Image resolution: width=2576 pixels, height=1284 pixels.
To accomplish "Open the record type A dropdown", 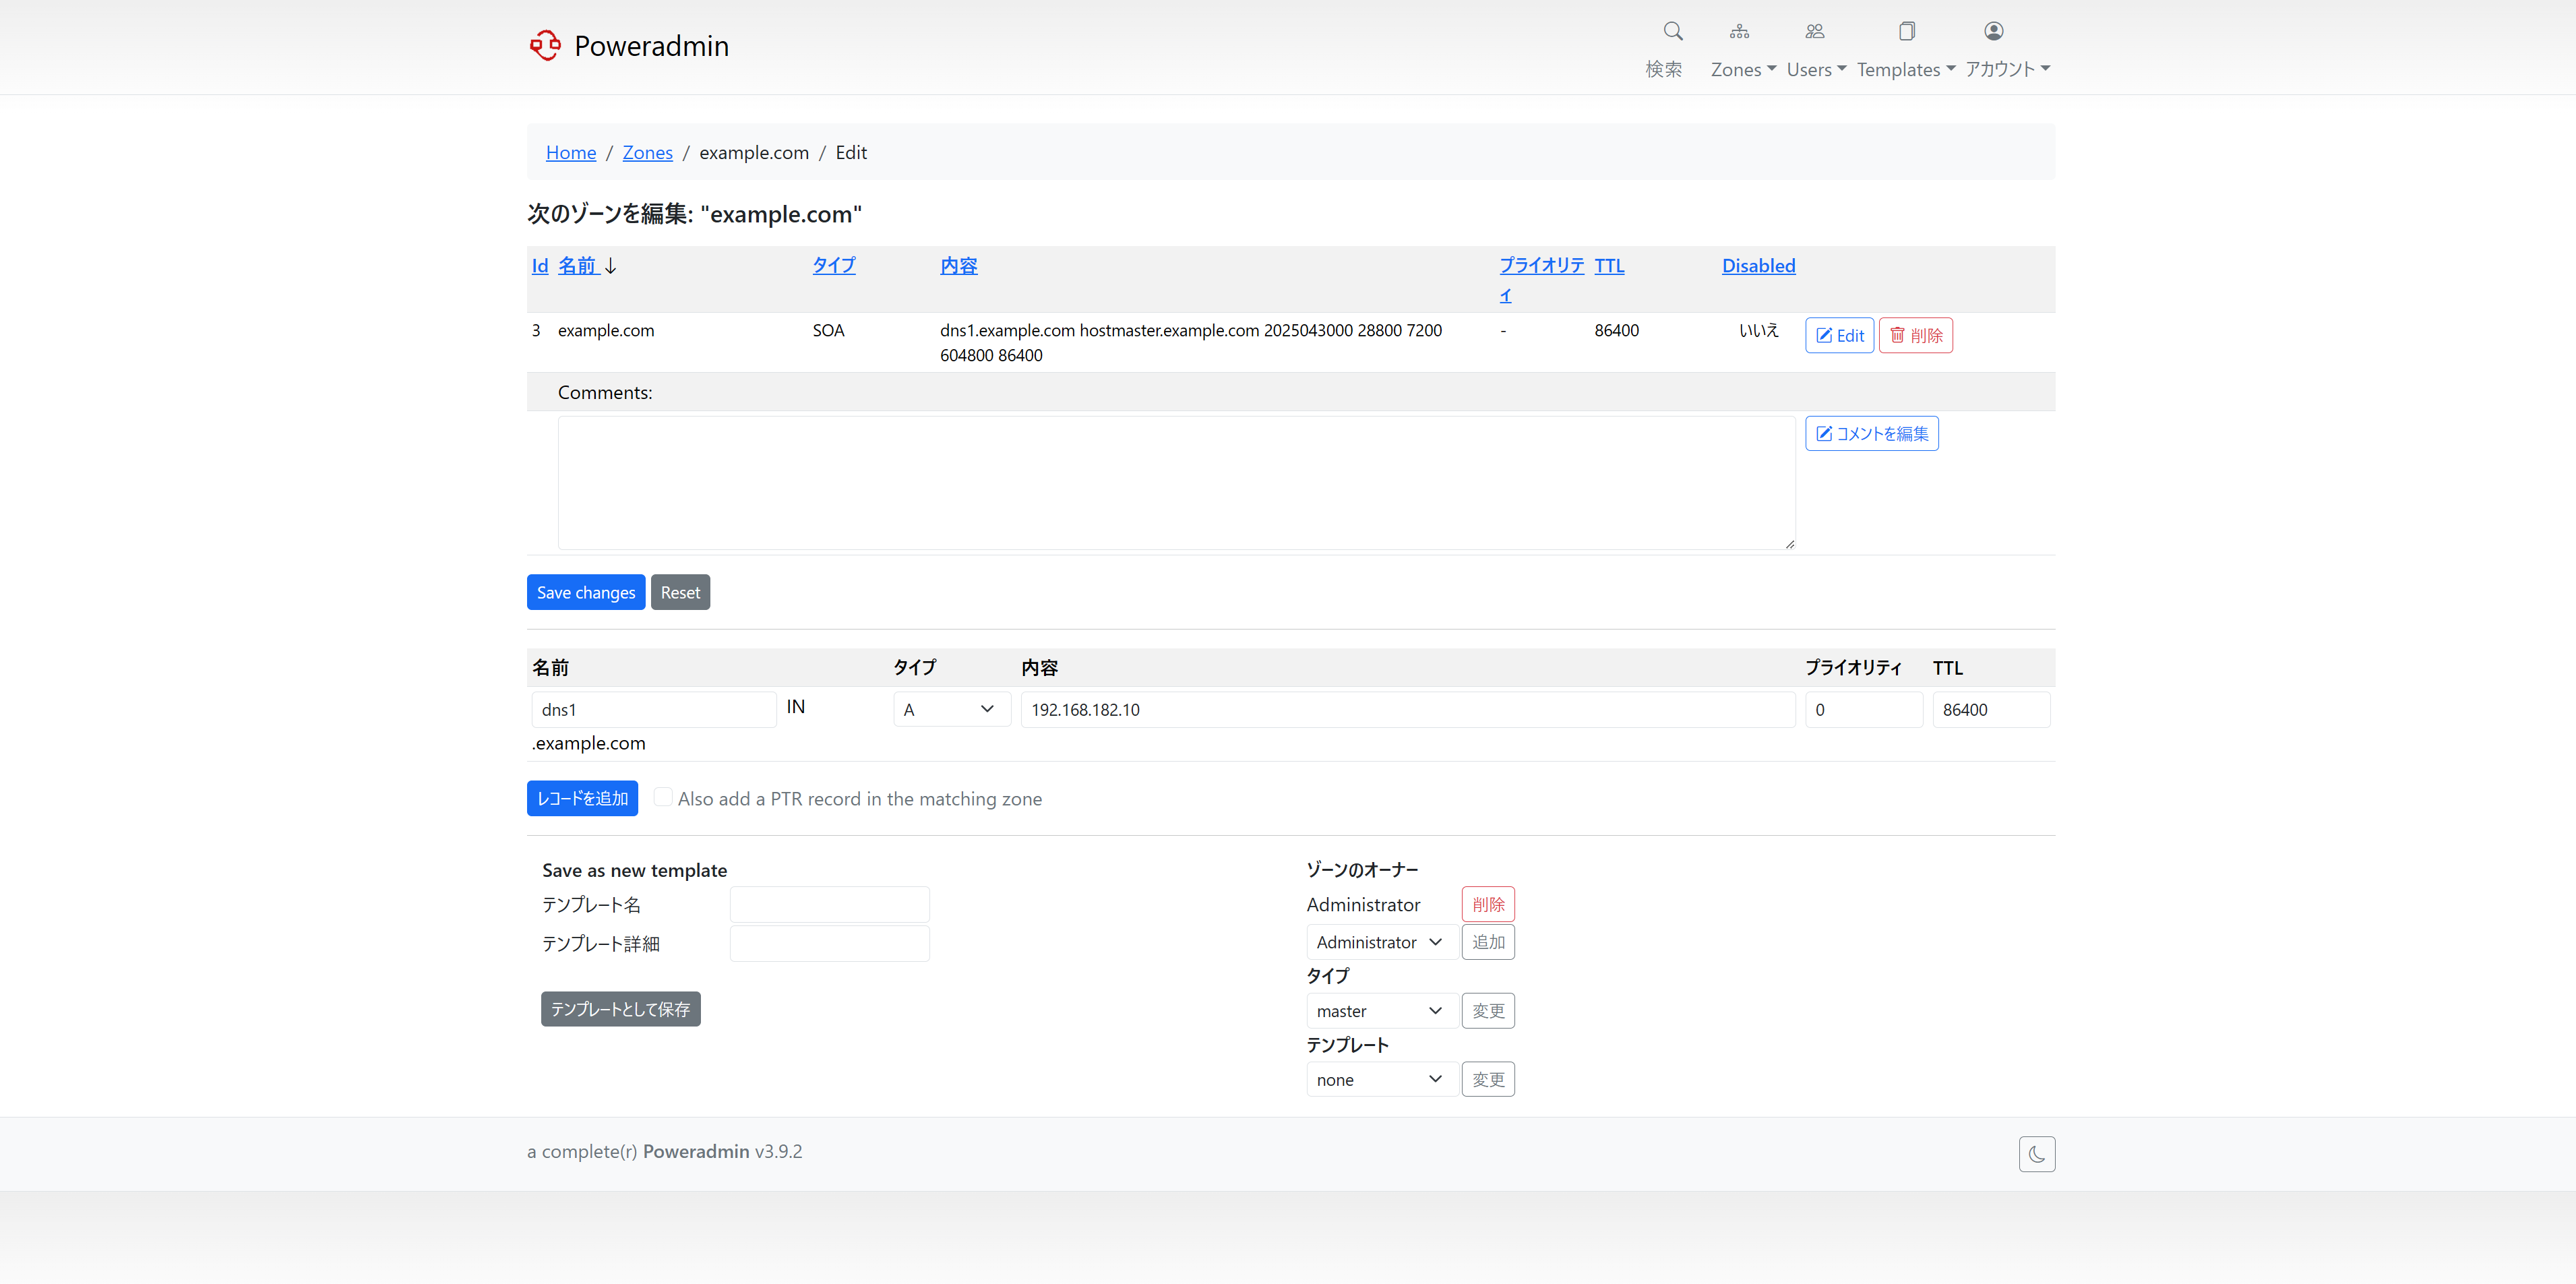I will (951, 709).
